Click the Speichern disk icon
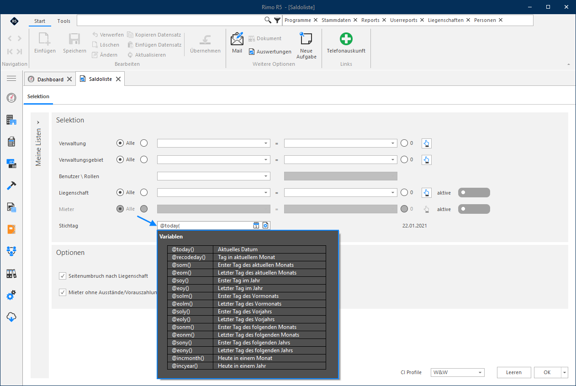576x386 pixels. pyautogui.click(x=74, y=39)
